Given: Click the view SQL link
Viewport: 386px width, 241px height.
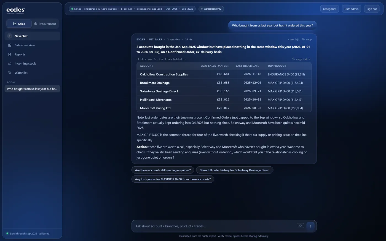Looking at the screenshot, I should point(293,39).
